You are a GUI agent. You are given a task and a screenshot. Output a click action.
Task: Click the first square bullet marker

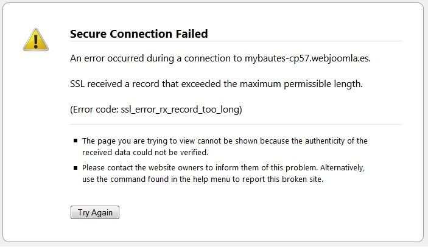(75, 141)
